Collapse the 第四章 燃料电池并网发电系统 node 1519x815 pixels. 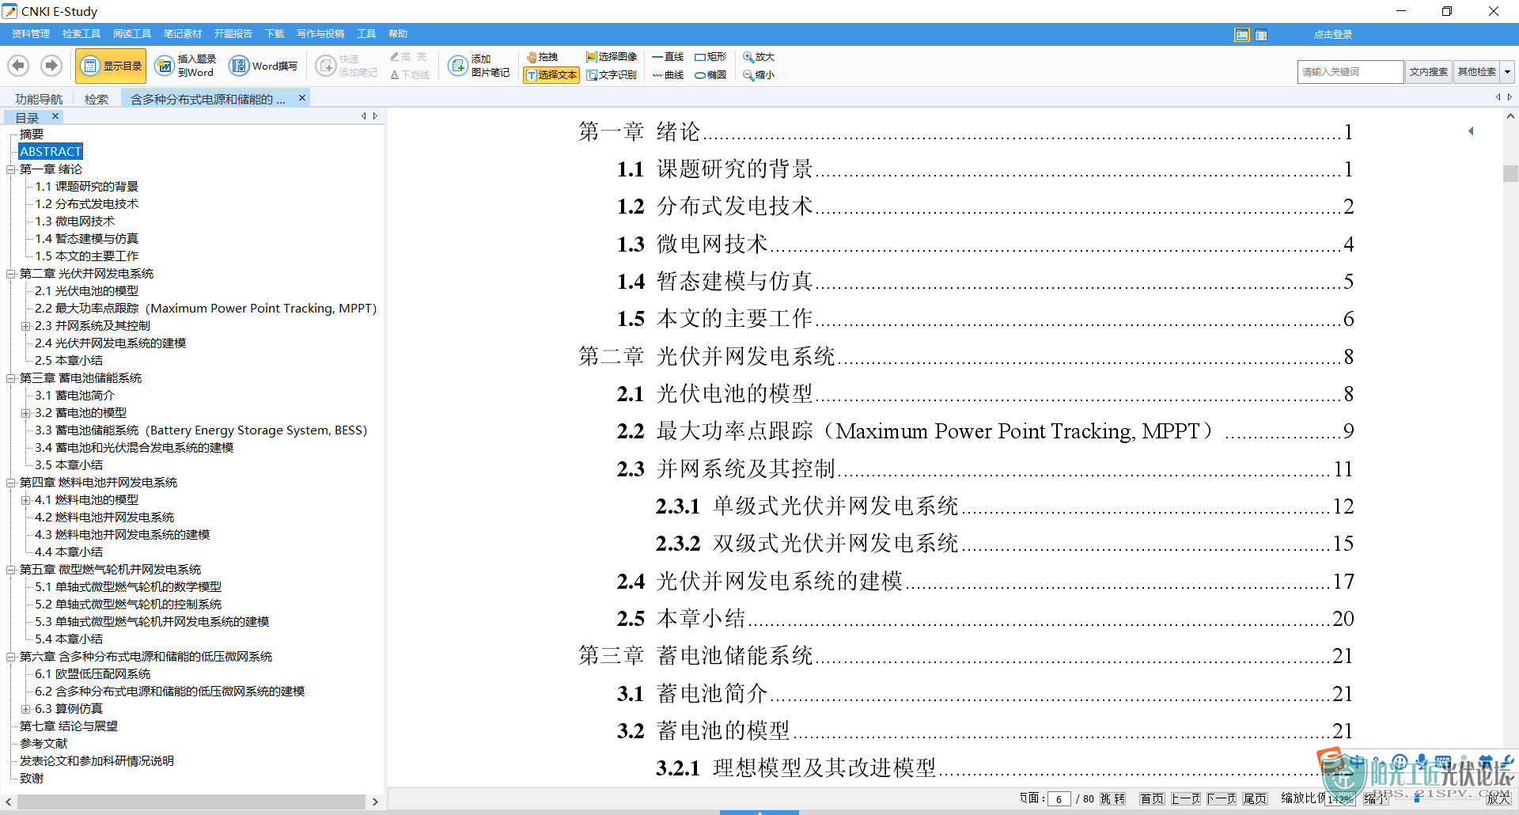(11, 483)
